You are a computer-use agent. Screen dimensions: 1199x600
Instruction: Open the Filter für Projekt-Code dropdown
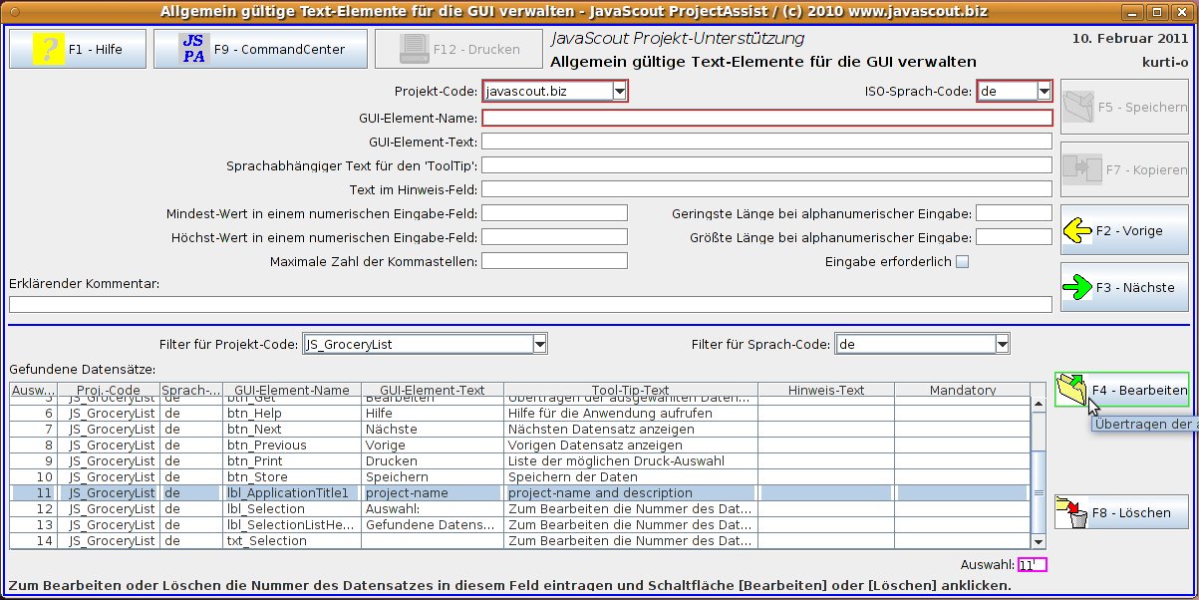point(540,345)
